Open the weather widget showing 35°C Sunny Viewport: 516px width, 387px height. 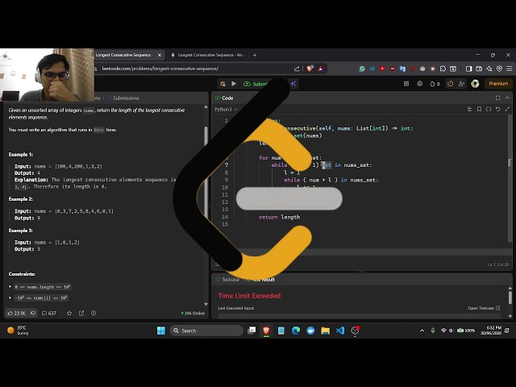pyautogui.click(x=19, y=330)
